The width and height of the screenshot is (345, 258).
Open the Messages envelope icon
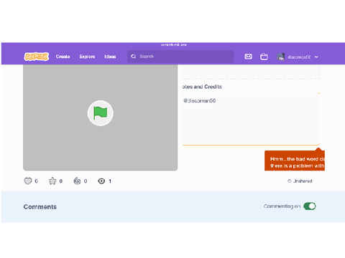pos(248,57)
